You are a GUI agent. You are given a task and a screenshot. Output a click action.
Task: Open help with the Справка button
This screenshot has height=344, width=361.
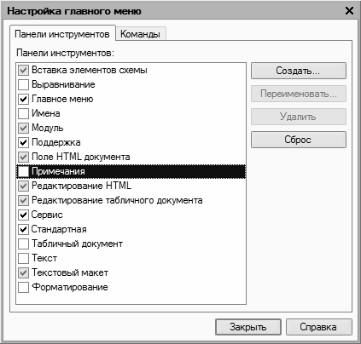click(x=318, y=327)
